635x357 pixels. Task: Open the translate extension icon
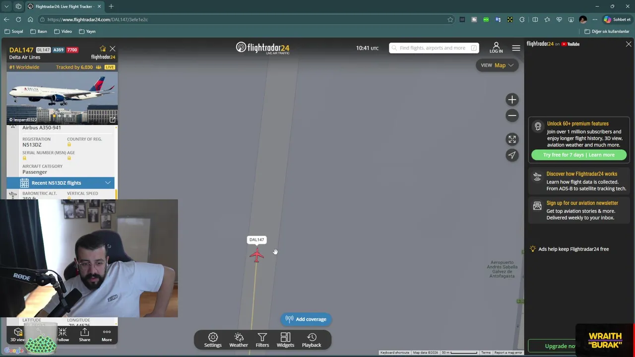(x=498, y=19)
